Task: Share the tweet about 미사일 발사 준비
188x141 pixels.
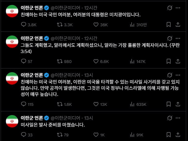Action: click(x=179, y=135)
